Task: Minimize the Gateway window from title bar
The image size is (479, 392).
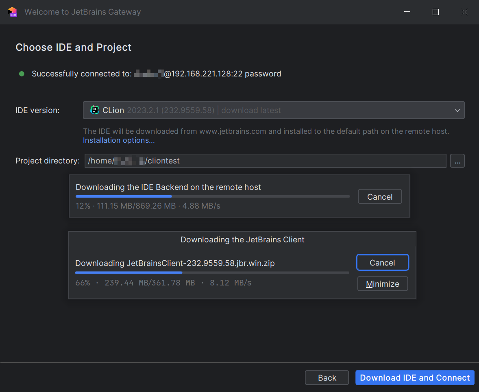Action: click(407, 12)
